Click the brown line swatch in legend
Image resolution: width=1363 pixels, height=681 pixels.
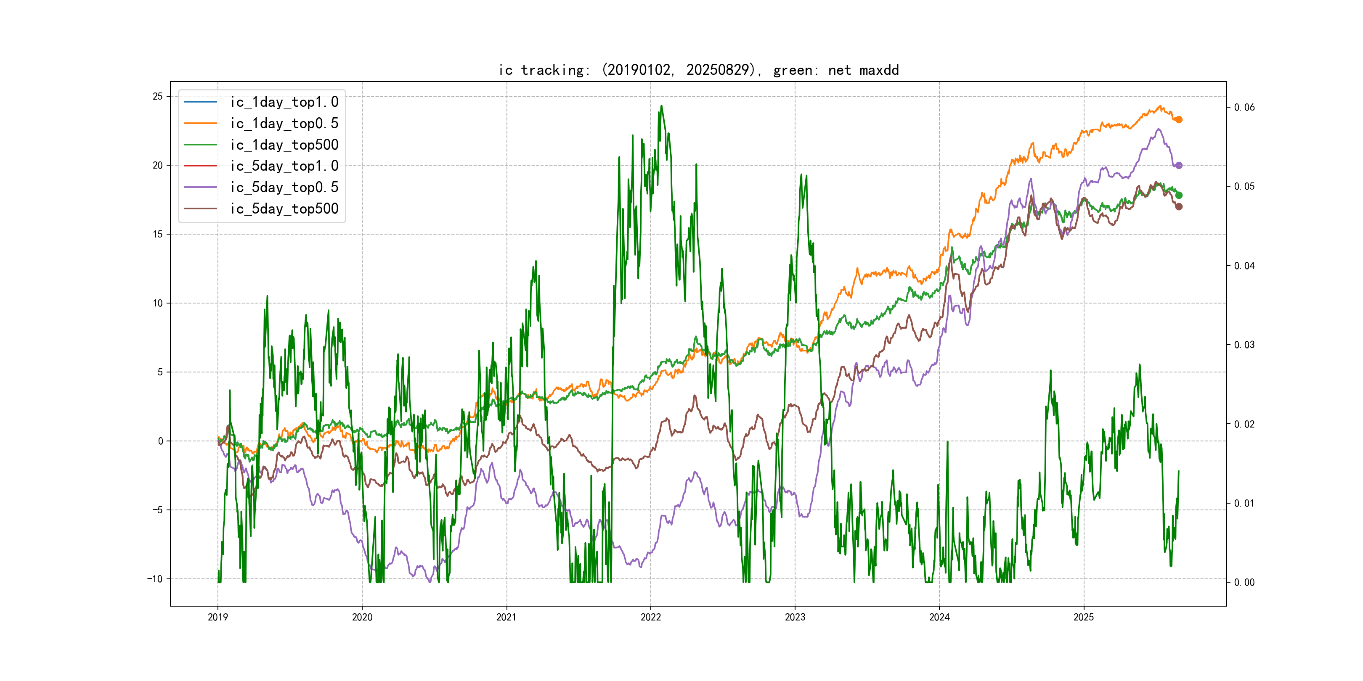tap(201, 209)
